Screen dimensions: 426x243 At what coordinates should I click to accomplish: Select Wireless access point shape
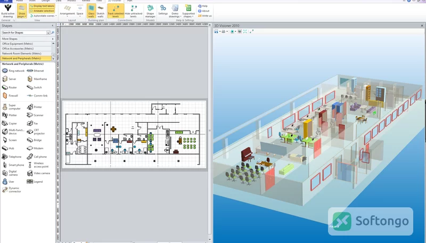click(38, 165)
